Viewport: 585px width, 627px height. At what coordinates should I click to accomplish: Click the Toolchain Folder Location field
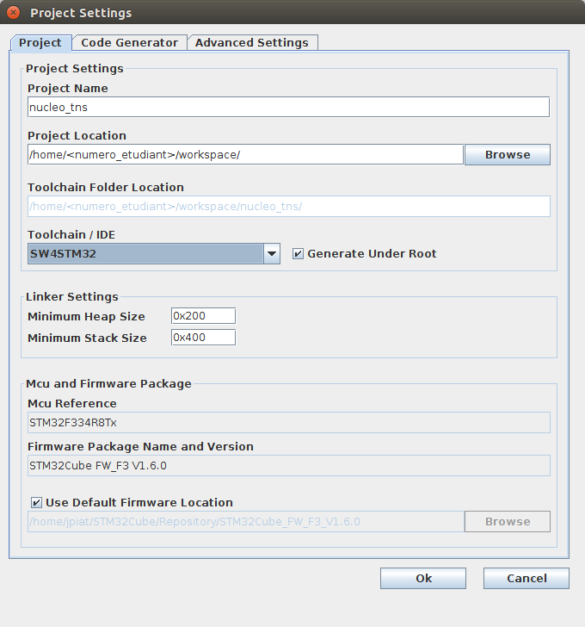(x=288, y=206)
